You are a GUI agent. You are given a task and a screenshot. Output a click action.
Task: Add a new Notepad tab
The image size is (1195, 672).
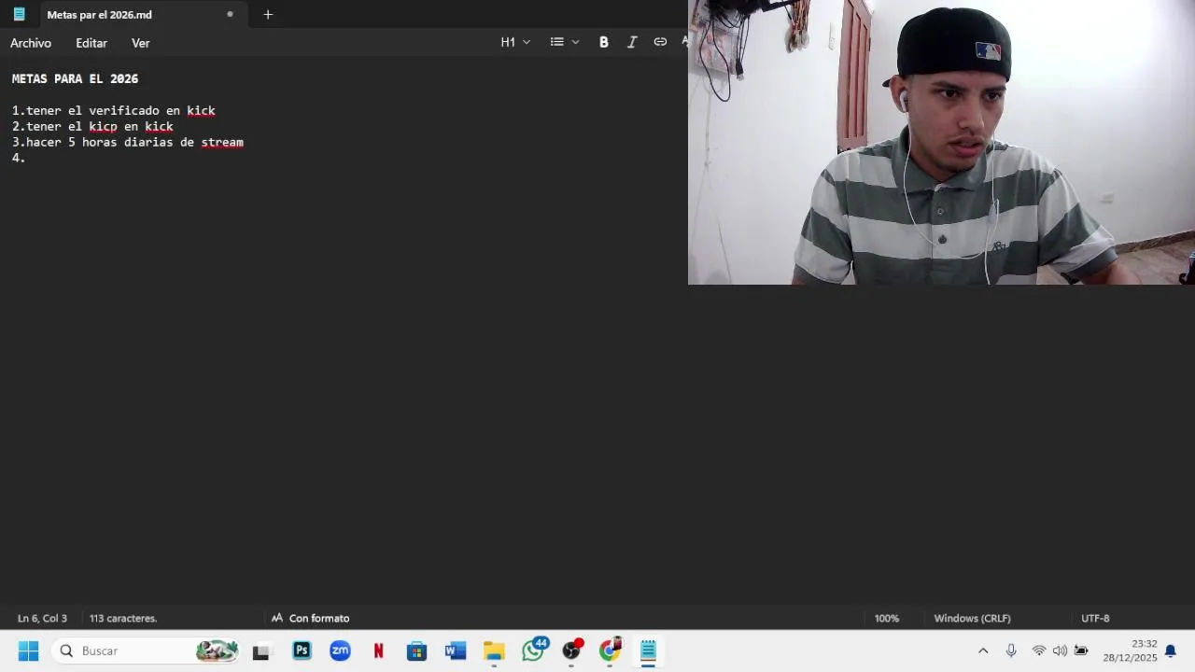coord(268,15)
